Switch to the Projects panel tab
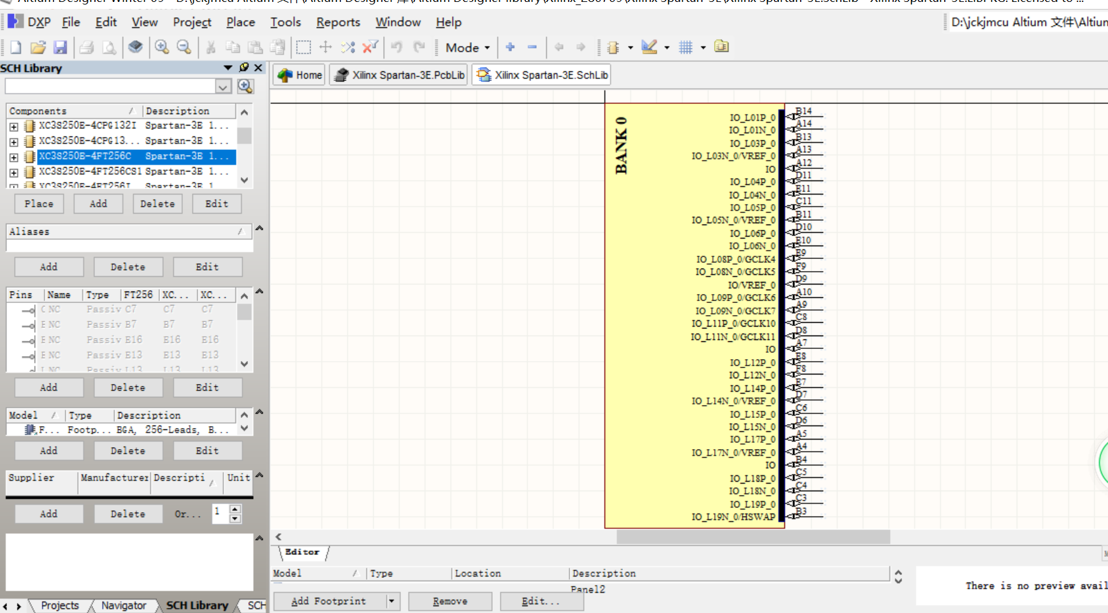 click(60, 605)
